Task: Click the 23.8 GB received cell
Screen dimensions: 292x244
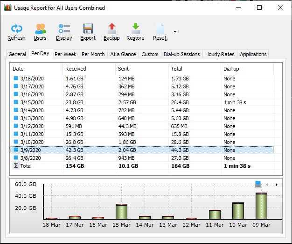Action: pos(75,102)
